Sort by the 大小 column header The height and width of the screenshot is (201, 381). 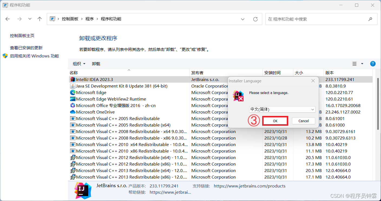308,73
